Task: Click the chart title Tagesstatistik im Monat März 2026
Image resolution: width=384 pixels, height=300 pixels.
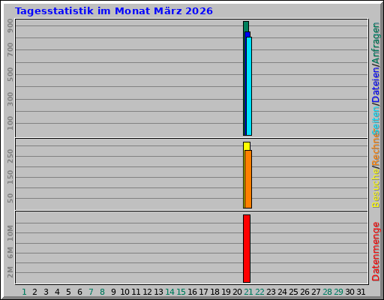Action: [x=114, y=11]
